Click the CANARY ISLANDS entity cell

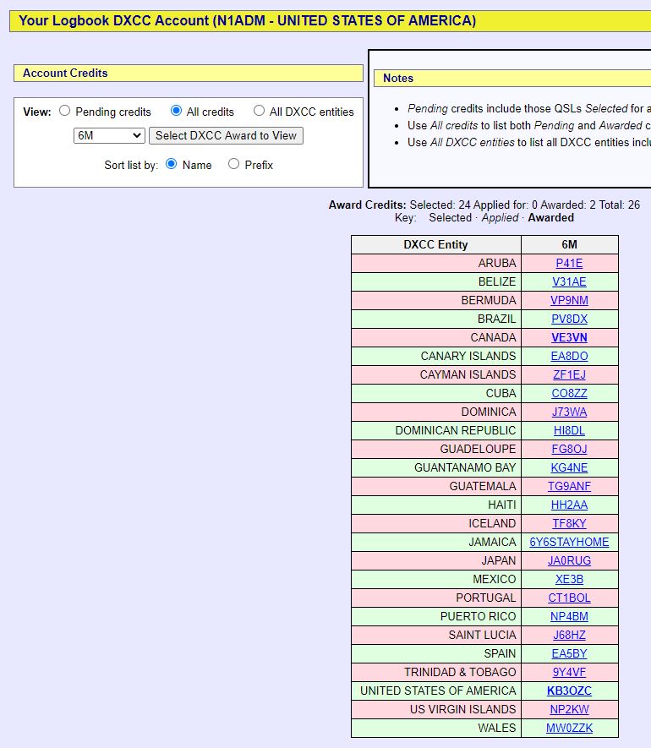point(435,357)
